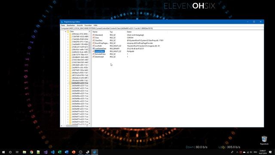275x155 pixels.
Task: Click the string icon beside IconPath
Action: tap(94, 46)
